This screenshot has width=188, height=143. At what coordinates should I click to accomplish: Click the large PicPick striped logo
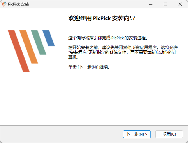31,51
